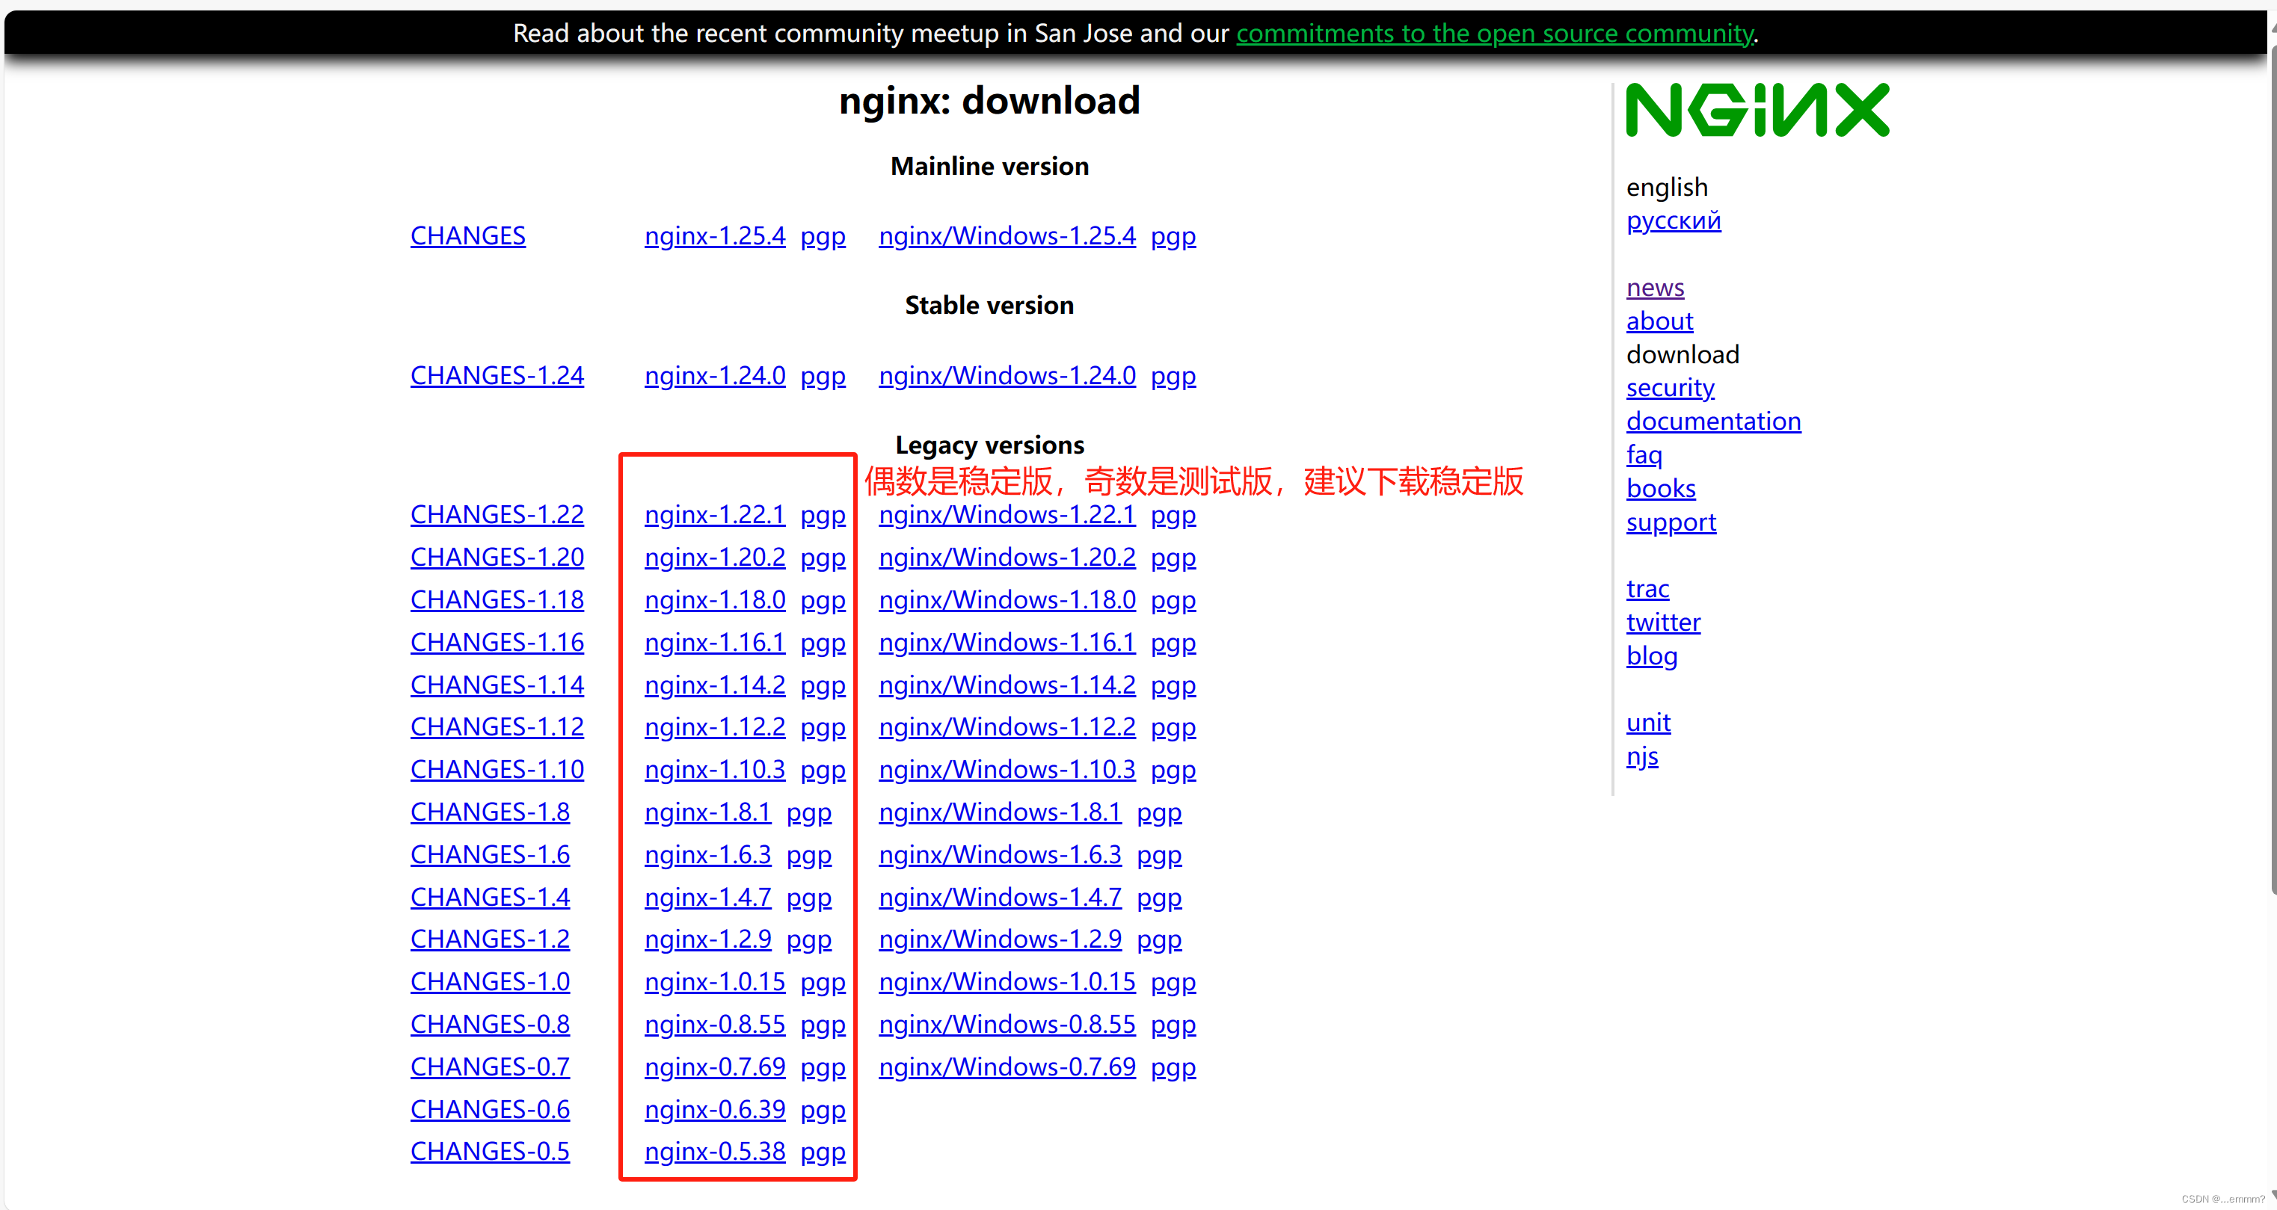
Task: Open CHANGES-1.16 link
Action: (497, 642)
